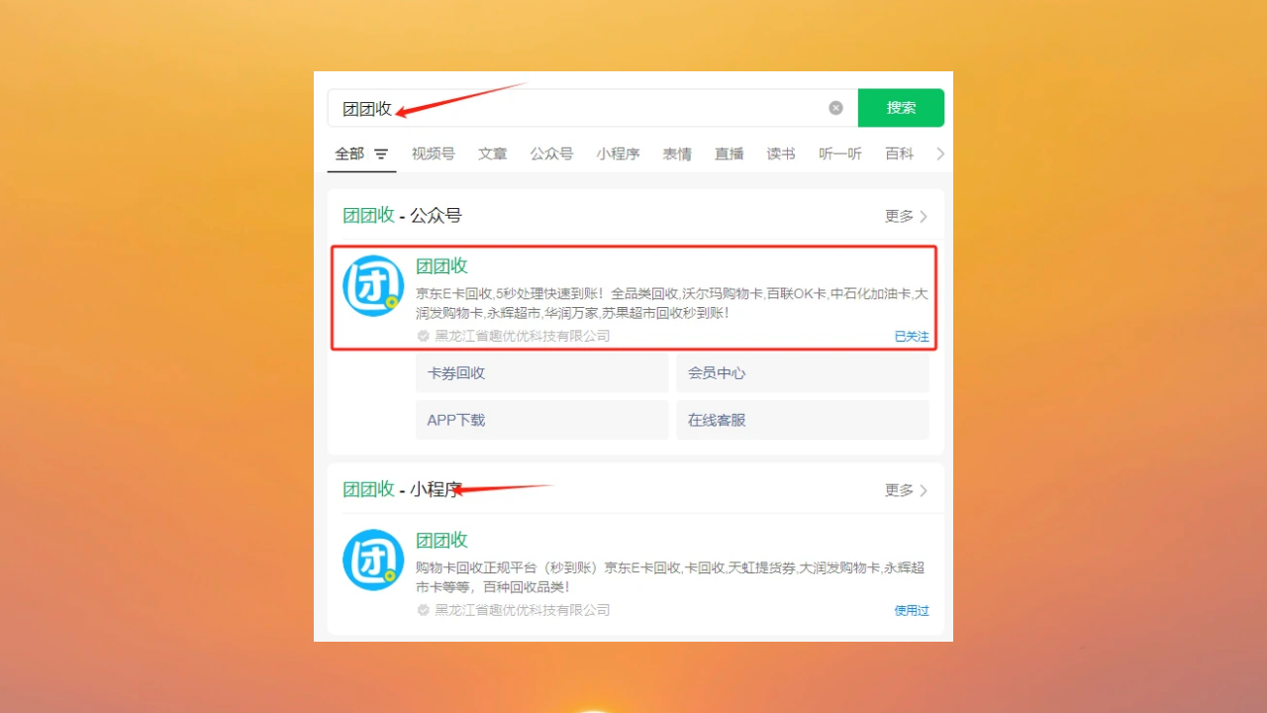This screenshot has width=1267, height=713.
Task: Click the green 搜索 button
Action: click(x=901, y=108)
